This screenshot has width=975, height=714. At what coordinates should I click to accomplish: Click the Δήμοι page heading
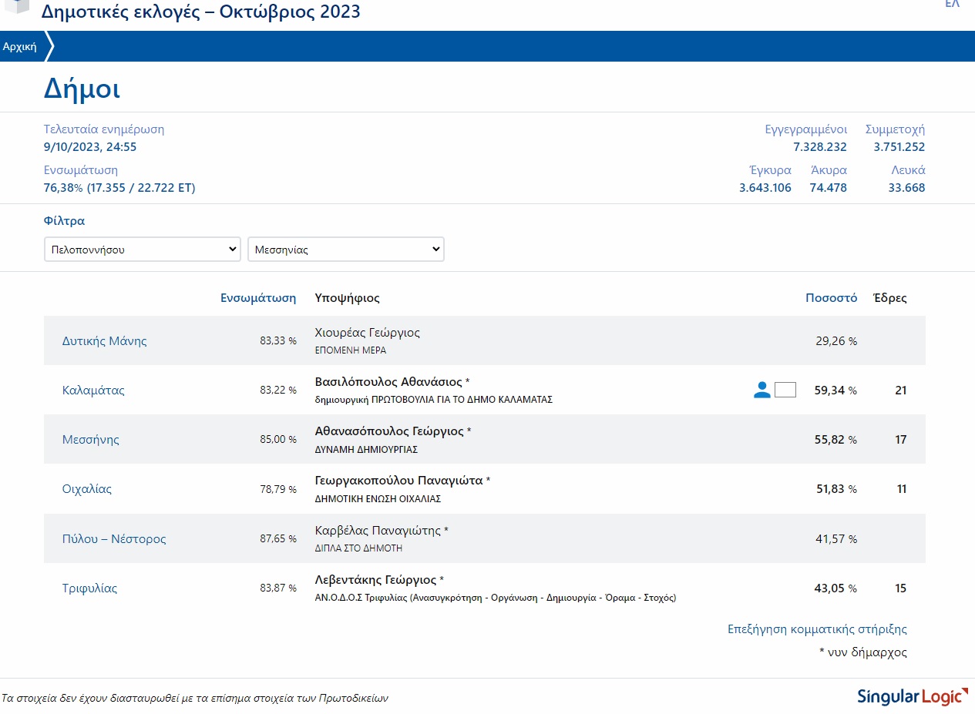pyautogui.click(x=82, y=89)
